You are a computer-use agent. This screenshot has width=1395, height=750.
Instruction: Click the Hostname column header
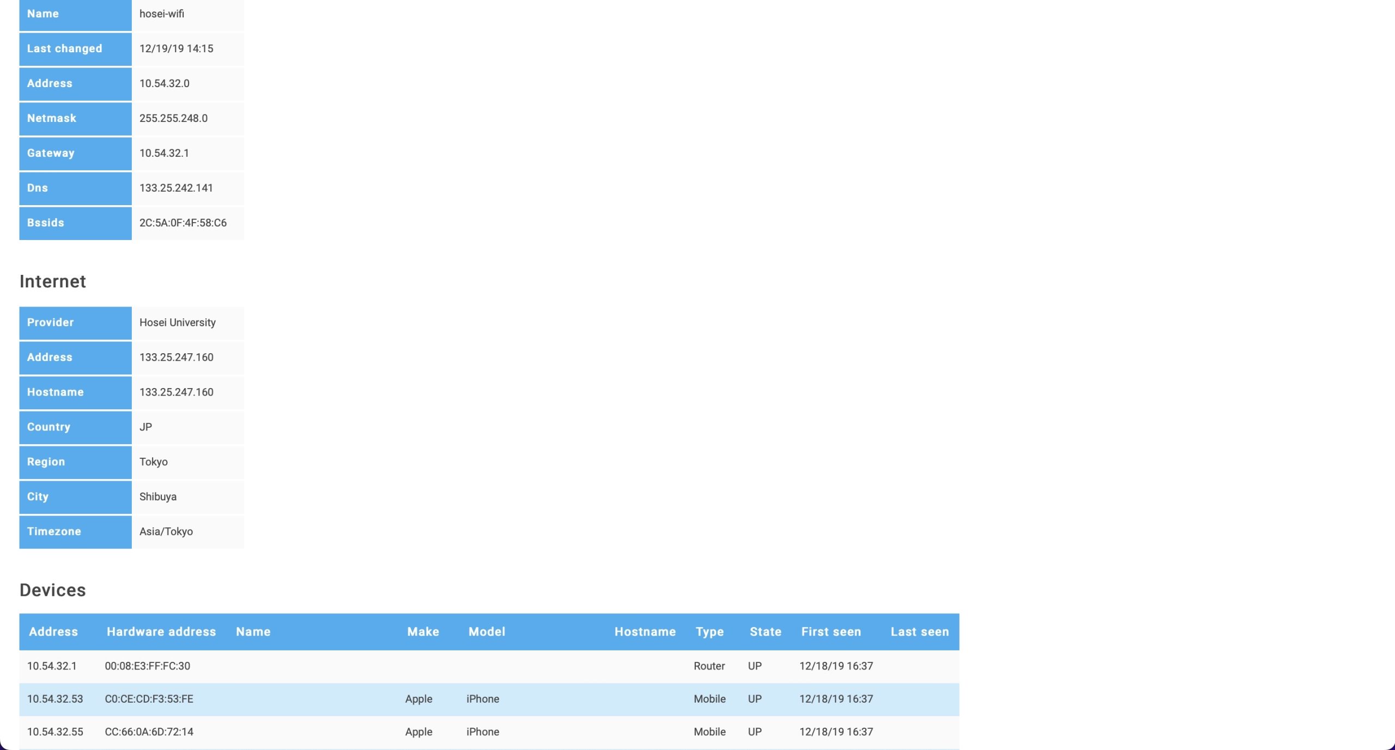(x=645, y=631)
